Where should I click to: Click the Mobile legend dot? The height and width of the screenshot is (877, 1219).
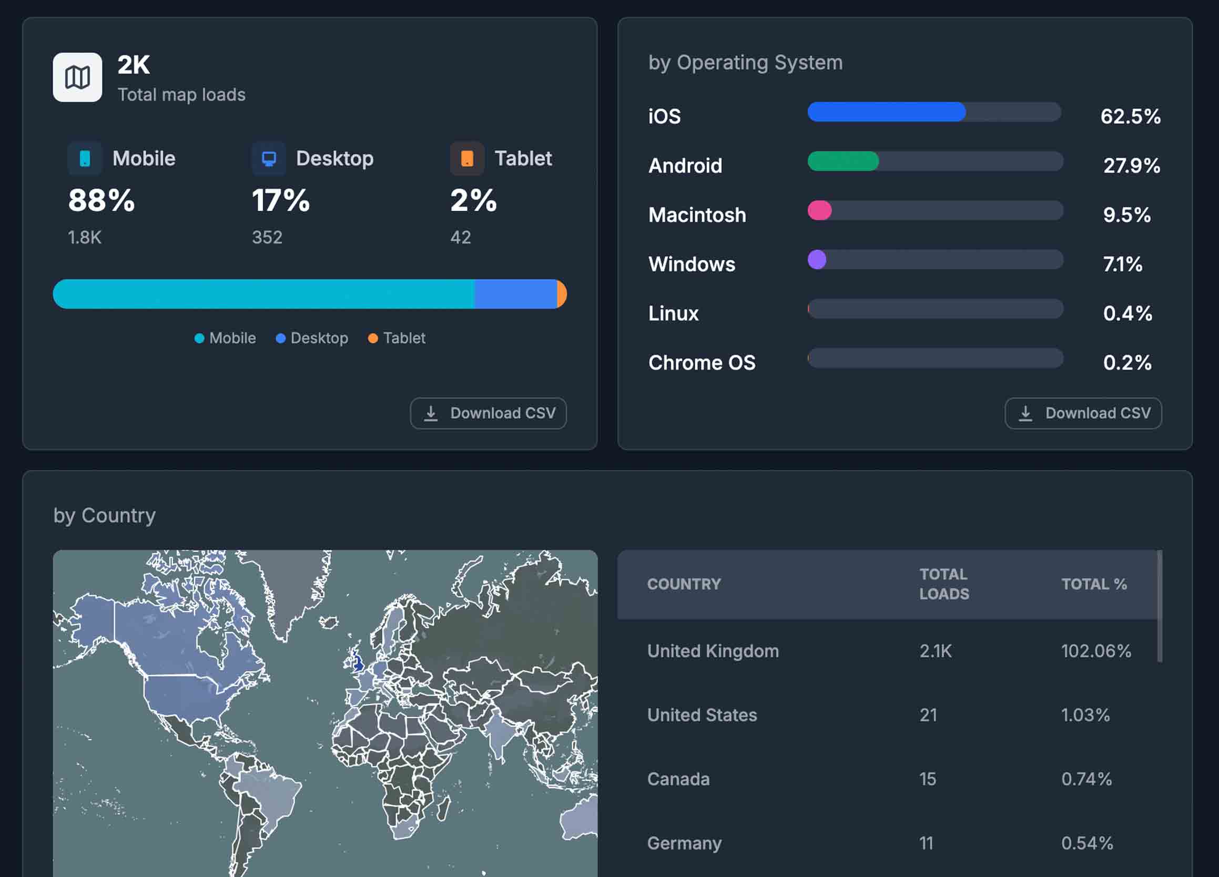(199, 338)
